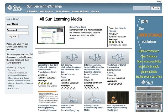Open the Bob Brewin audio speaker icon
The image size is (168, 112).
pyautogui.click(x=72, y=57)
